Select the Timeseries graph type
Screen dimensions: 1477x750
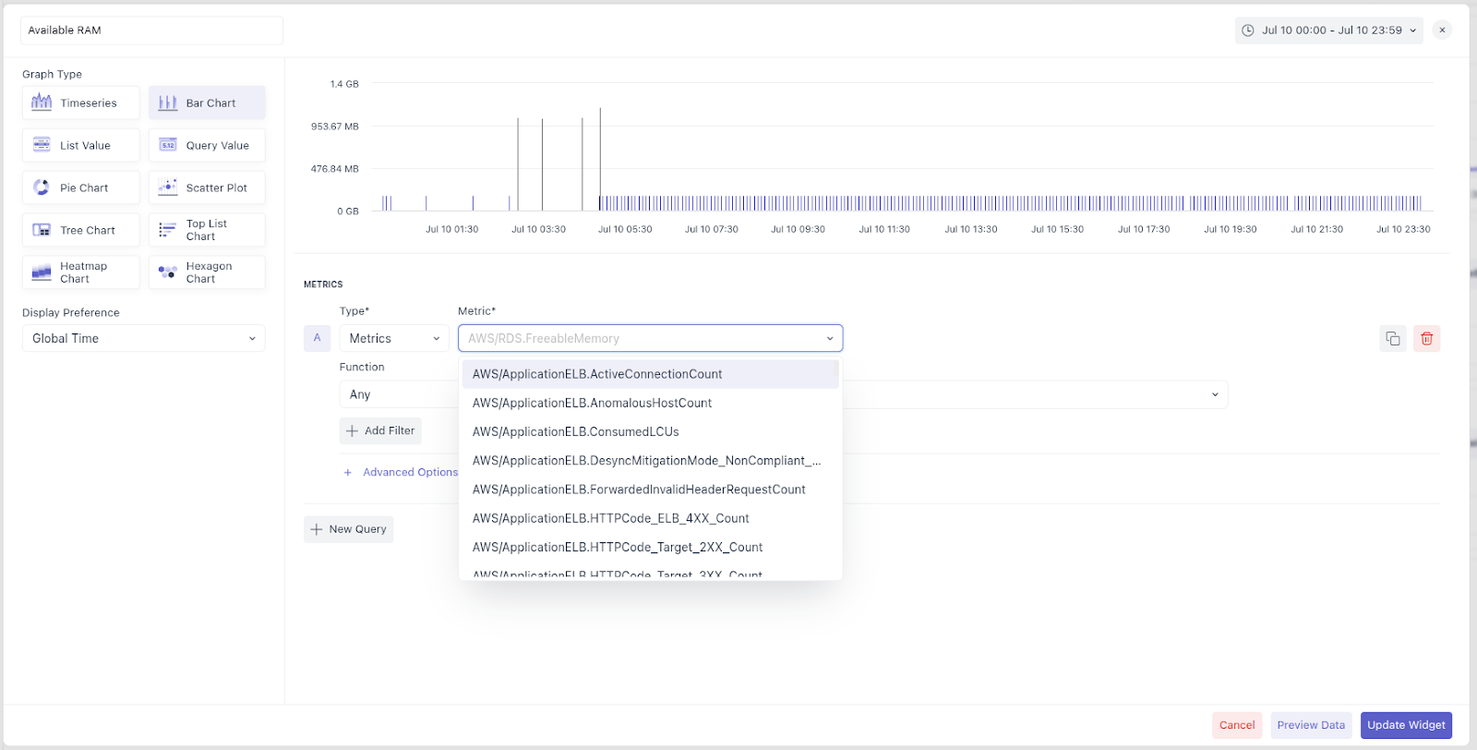[x=81, y=103]
